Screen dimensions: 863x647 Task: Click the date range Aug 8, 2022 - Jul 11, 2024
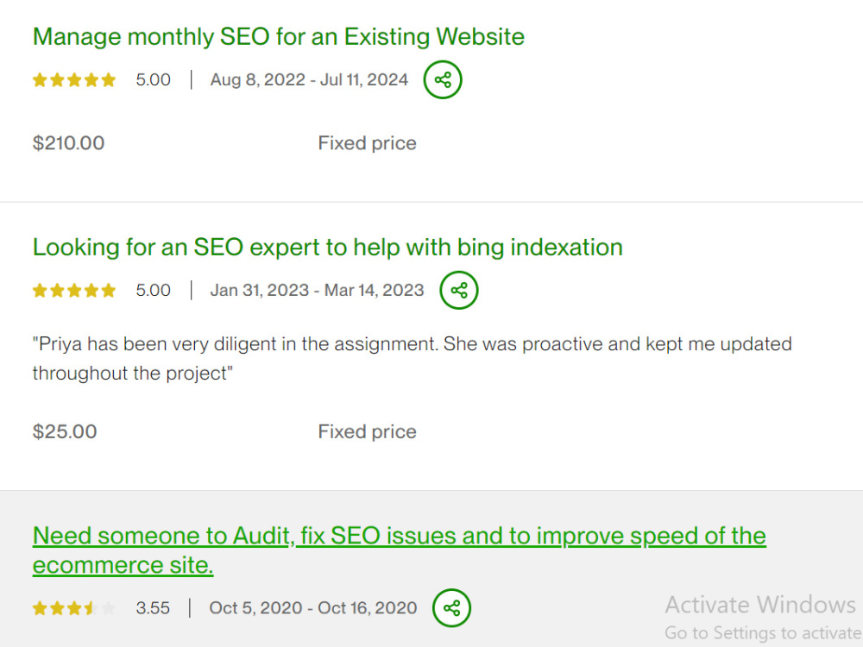tap(309, 79)
